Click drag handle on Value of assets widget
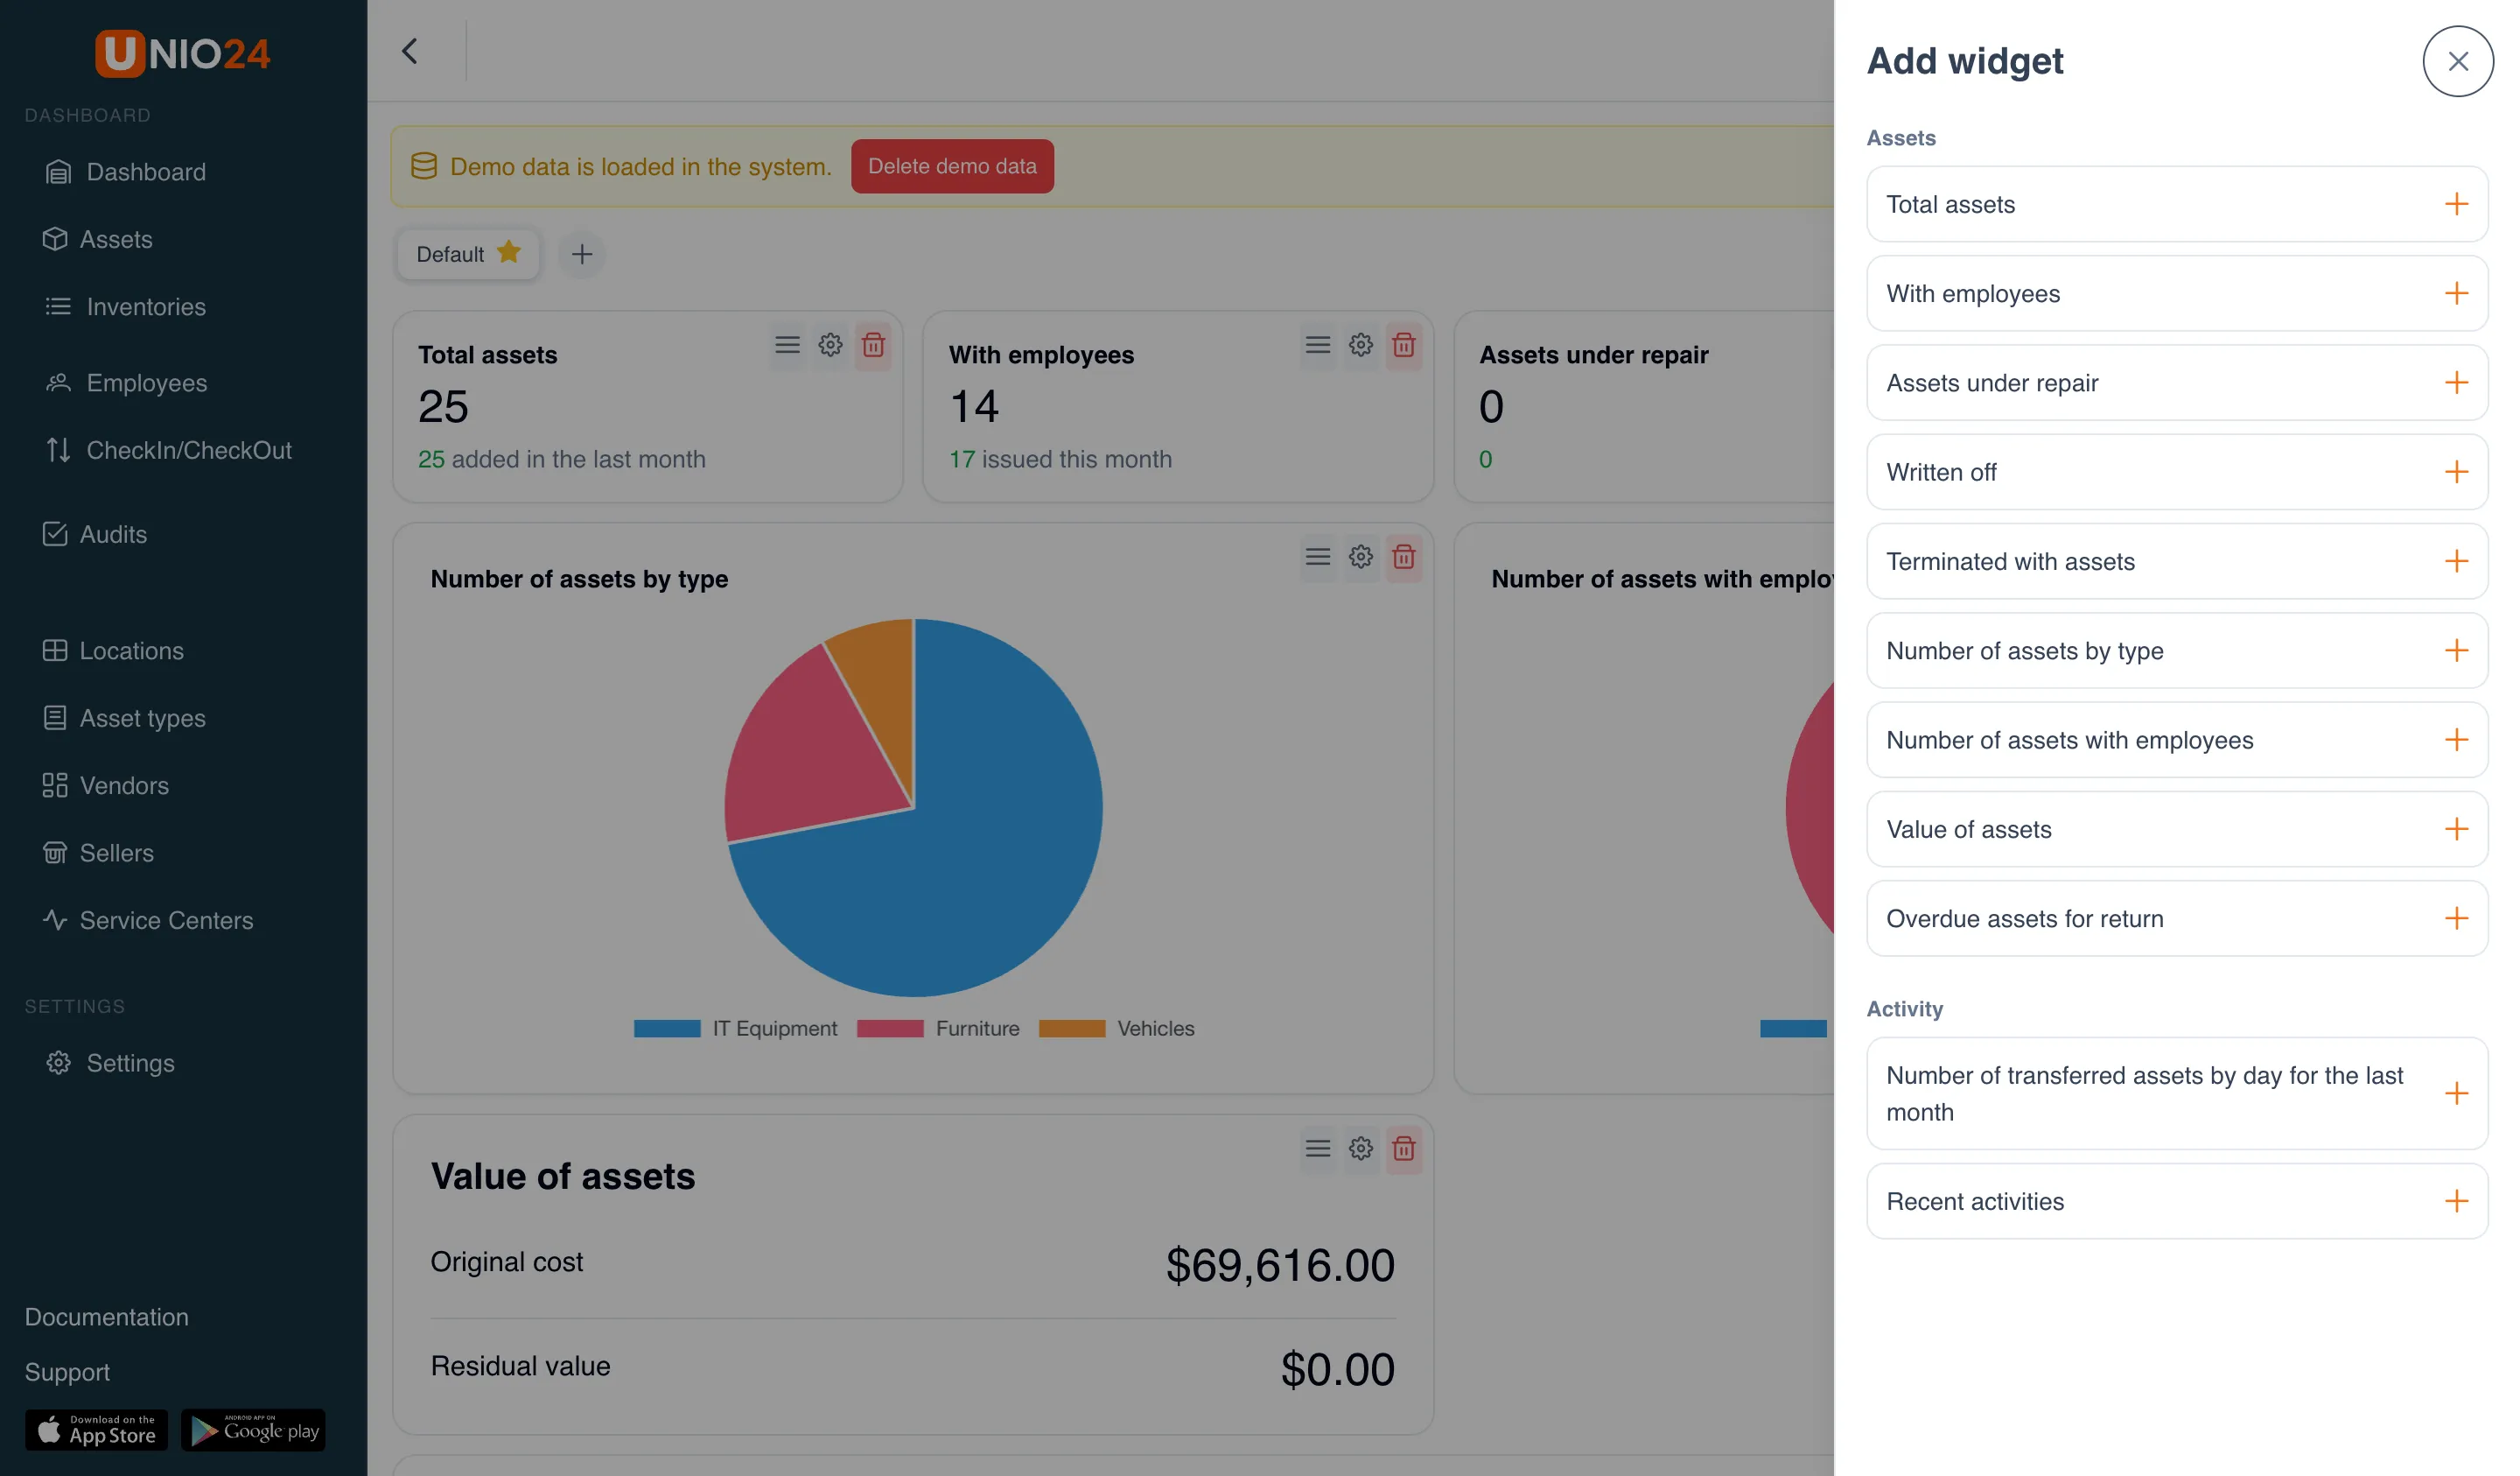The height and width of the screenshot is (1476, 2520). coord(1318,1149)
